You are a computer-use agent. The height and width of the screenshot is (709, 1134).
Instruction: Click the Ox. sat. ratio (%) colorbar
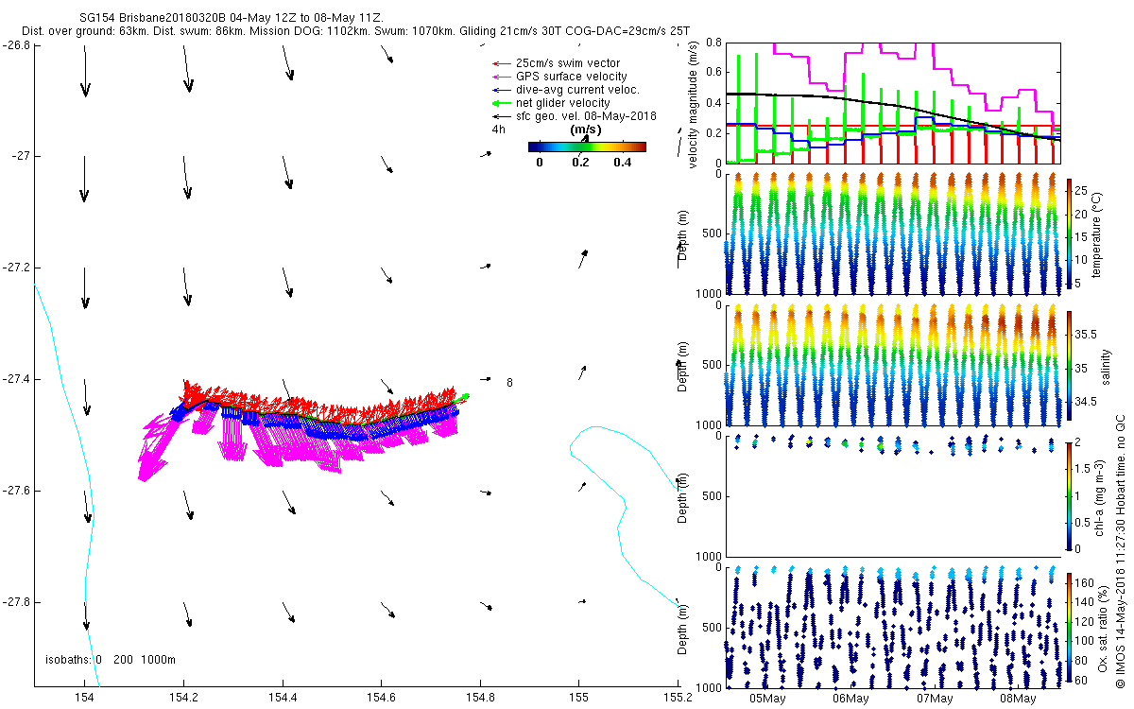(1070, 628)
